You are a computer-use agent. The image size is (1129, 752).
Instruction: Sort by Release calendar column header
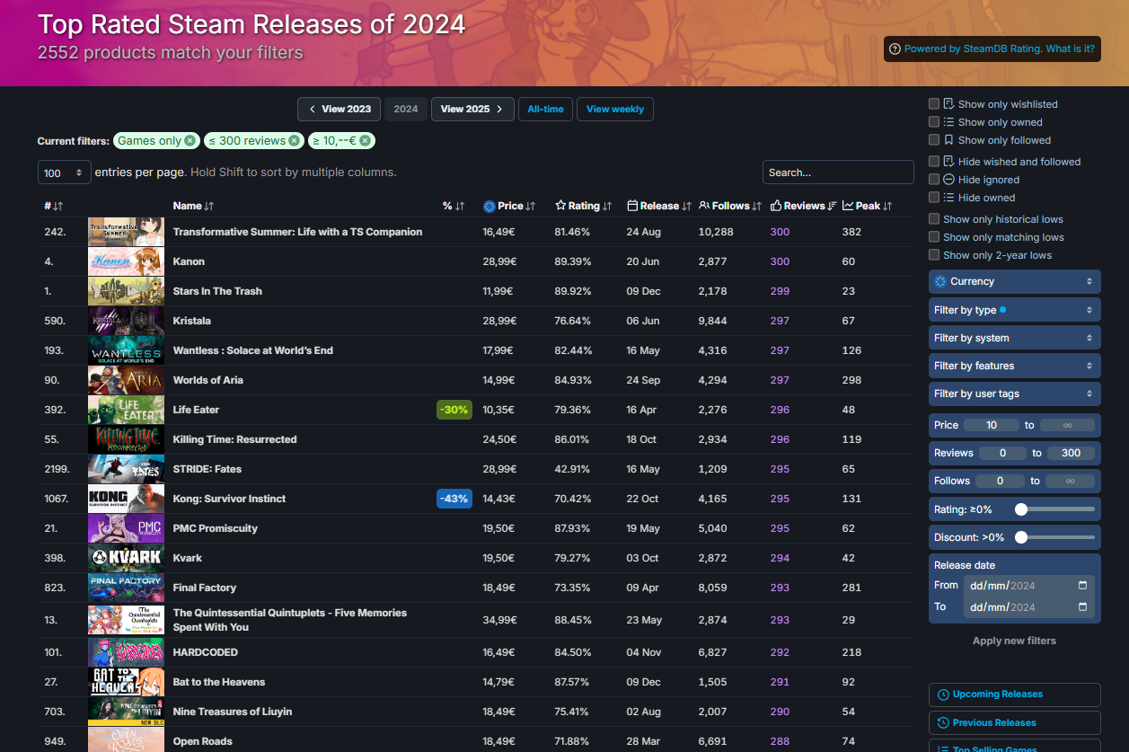tap(659, 206)
